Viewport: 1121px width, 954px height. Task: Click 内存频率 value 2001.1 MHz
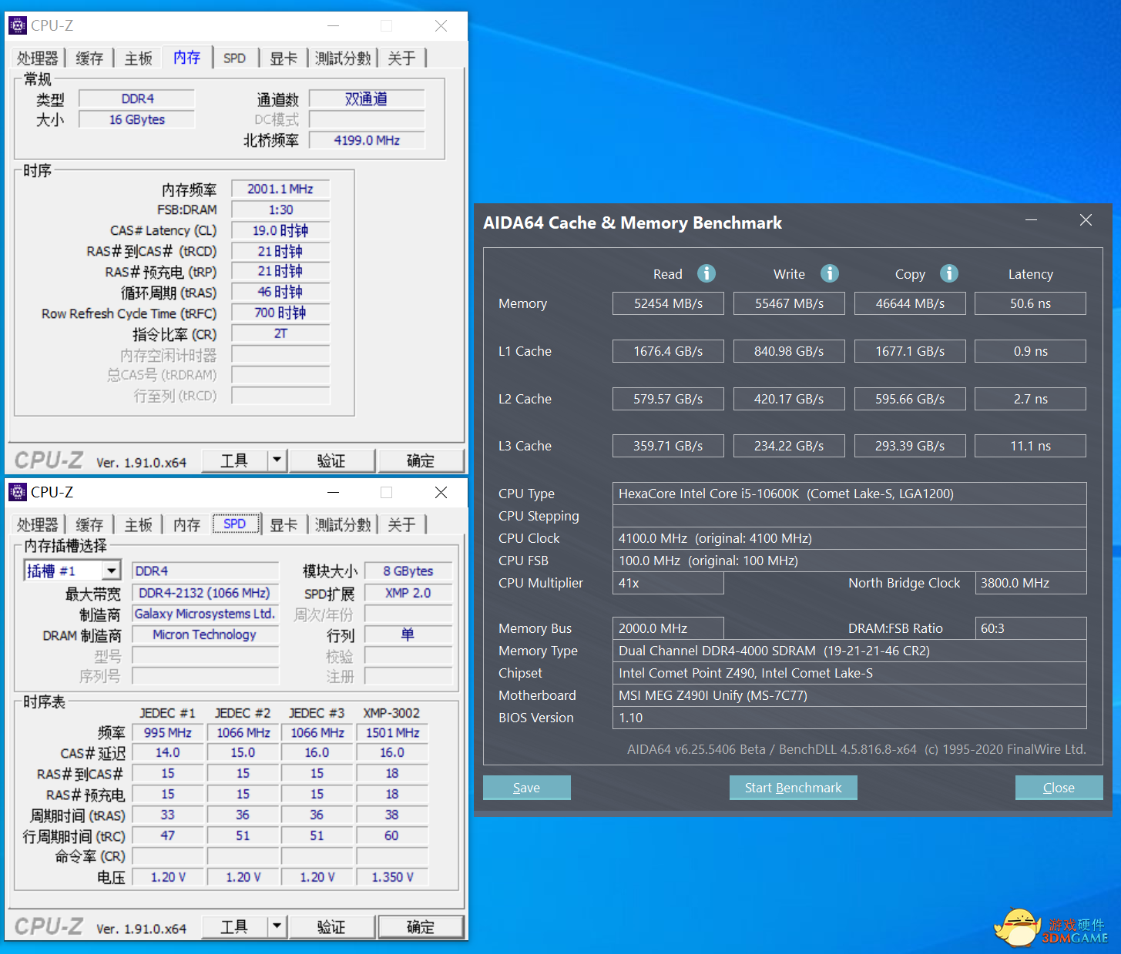click(x=280, y=189)
